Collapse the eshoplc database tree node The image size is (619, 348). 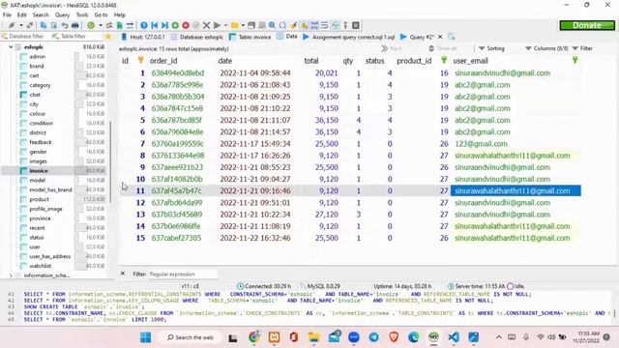11,47
